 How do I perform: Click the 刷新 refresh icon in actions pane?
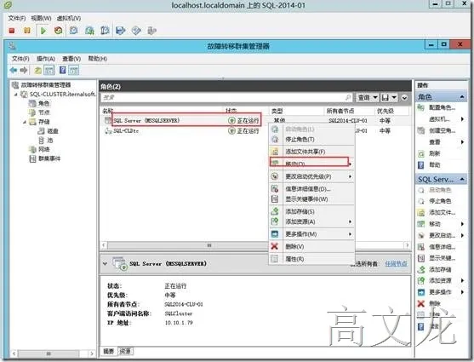tap(421, 154)
